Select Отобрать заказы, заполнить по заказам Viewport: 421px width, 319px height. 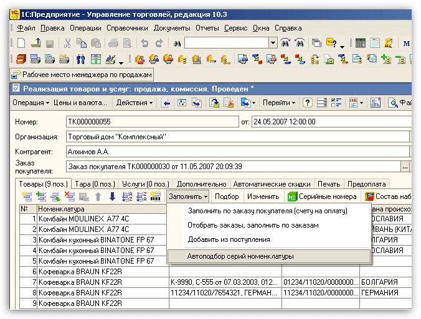(x=269, y=225)
